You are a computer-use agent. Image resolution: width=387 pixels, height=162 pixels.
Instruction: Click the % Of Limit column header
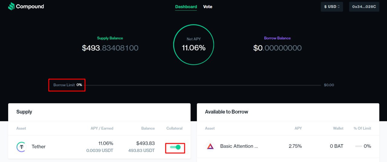click(362, 129)
